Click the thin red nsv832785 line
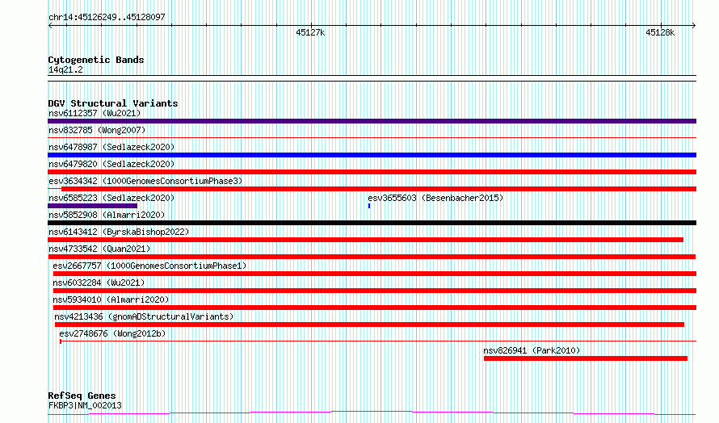This screenshot has height=423, width=719. click(x=372, y=137)
